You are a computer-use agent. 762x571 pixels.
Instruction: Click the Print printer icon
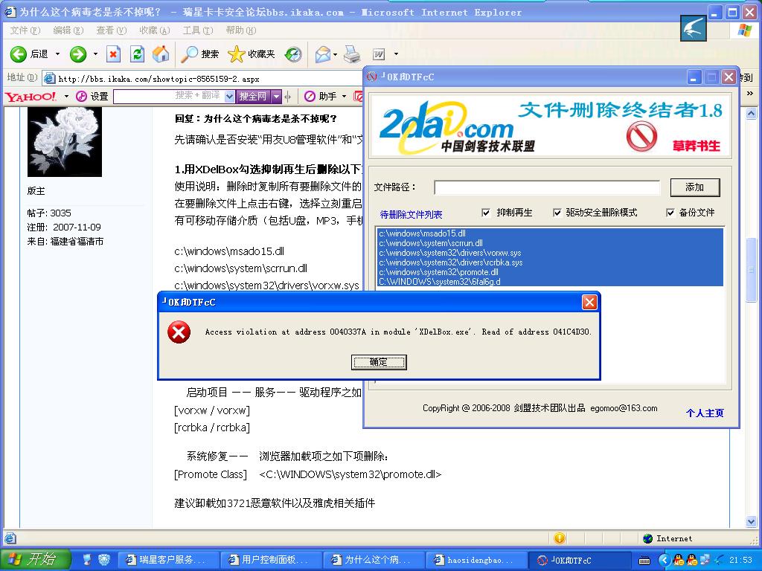pos(352,54)
